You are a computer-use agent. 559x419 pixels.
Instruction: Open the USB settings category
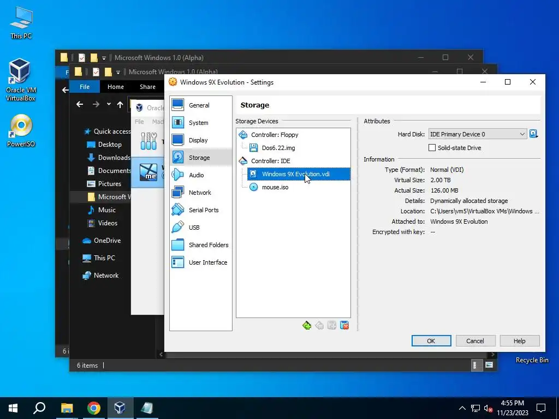coord(201,228)
